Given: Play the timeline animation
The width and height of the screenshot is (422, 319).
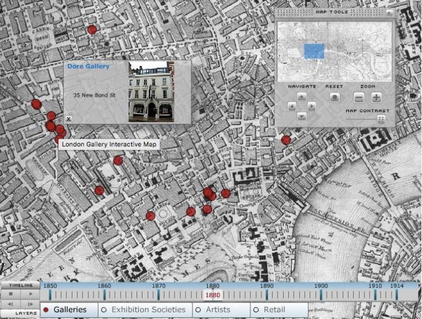Looking at the screenshot, I should tap(30, 294).
